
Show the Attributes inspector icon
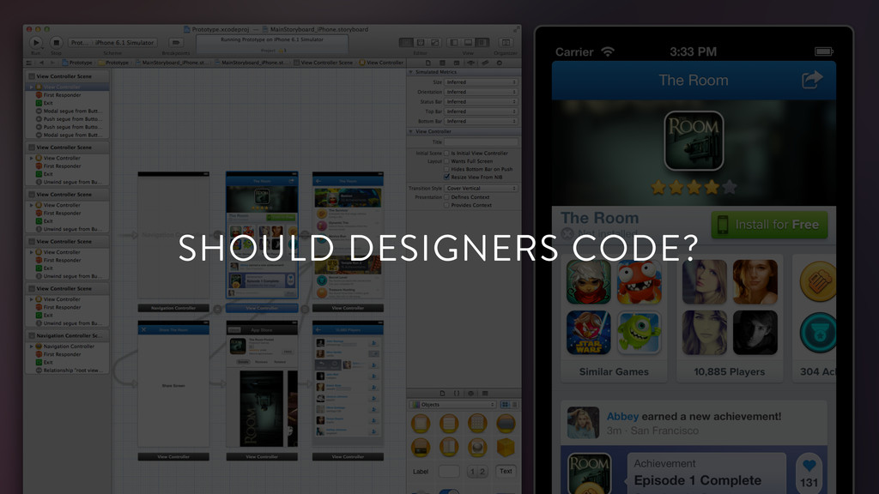[471, 63]
